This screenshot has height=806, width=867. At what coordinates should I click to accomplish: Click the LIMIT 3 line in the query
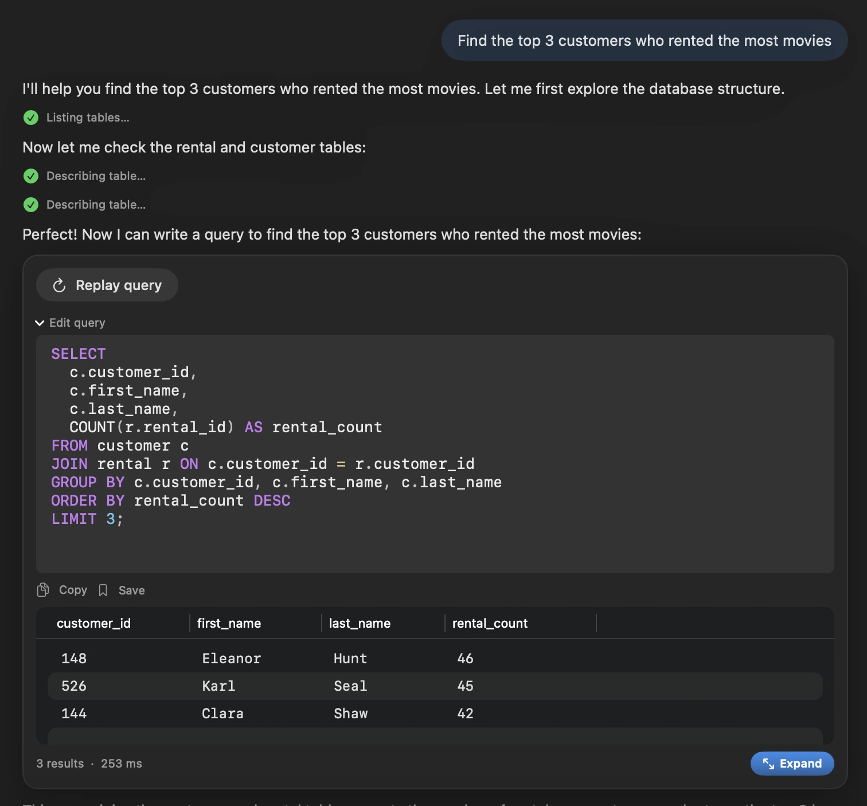click(87, 519)
